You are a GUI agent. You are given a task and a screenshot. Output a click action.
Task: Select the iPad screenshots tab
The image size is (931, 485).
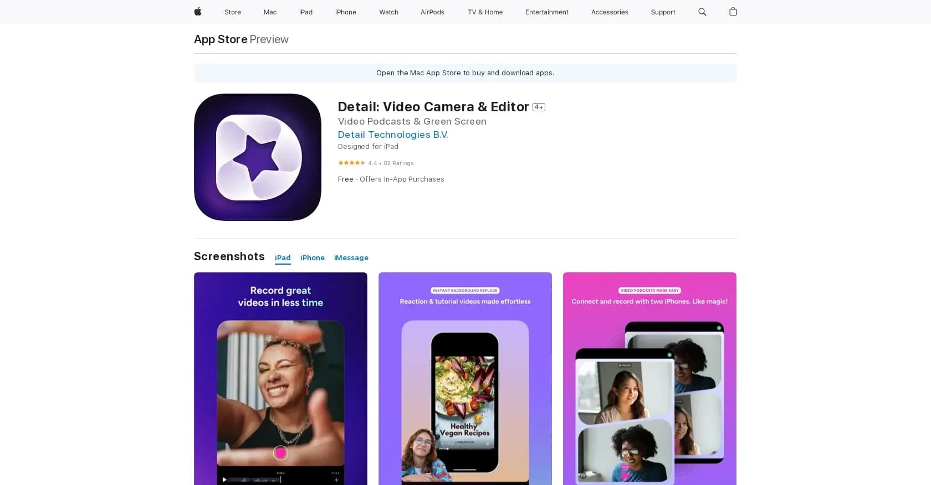283,258
